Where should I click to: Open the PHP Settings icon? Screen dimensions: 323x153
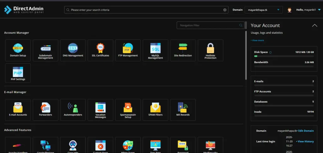pos(18,73)
